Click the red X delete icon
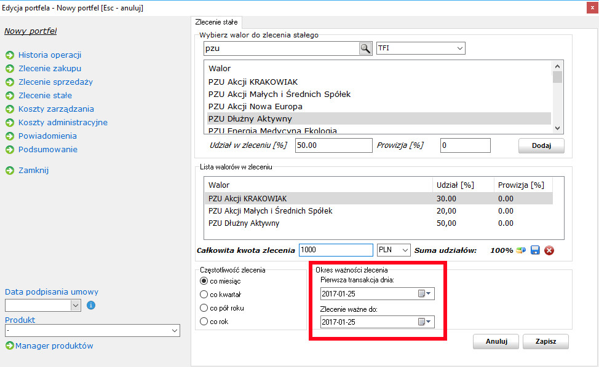Screen dimensions: 599x367 pos(549,250)
